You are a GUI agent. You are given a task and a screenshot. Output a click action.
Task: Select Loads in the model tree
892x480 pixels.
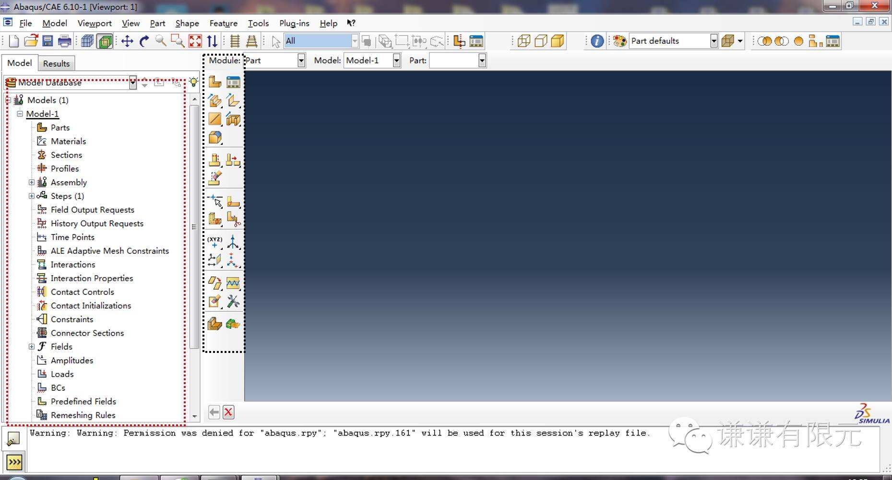point(62,374)
